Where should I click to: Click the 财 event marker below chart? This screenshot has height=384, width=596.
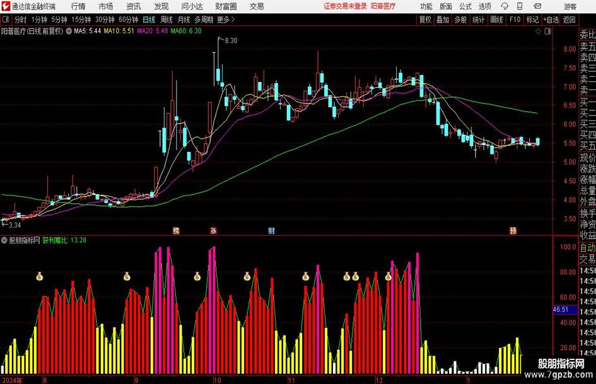point(271,230)
